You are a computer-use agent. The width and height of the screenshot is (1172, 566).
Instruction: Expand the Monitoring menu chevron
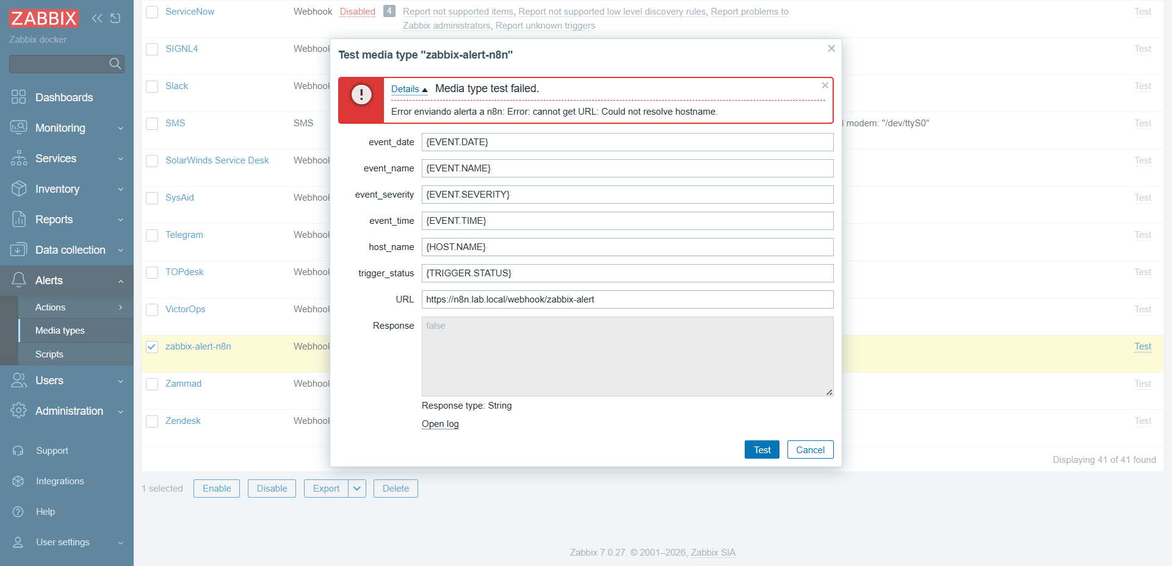(x=120, y=128)
